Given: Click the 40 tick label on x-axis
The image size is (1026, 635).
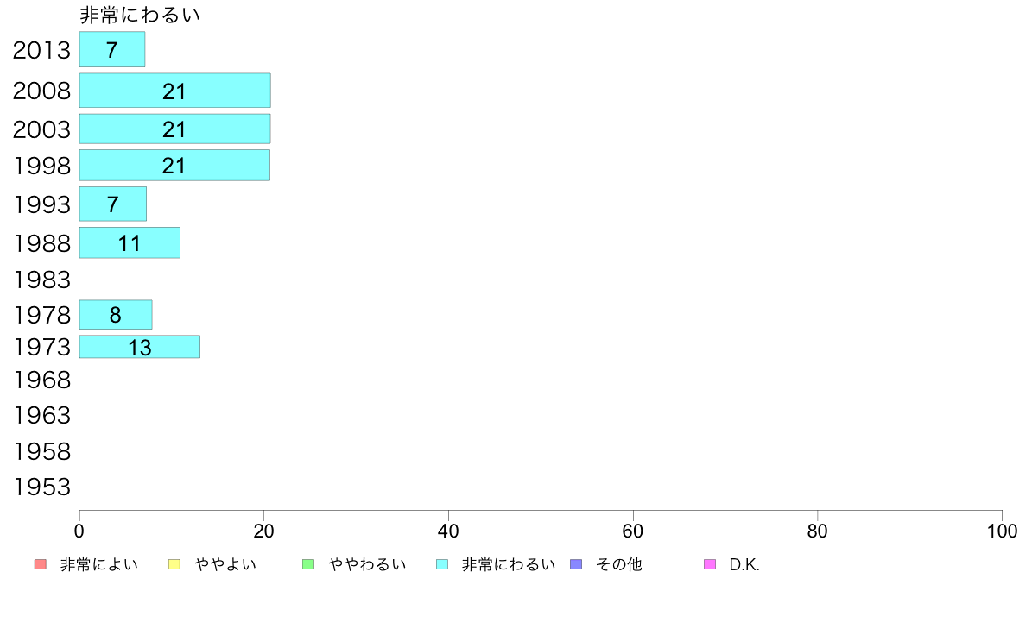Looking at the screenshot, I should coord(448,531).
